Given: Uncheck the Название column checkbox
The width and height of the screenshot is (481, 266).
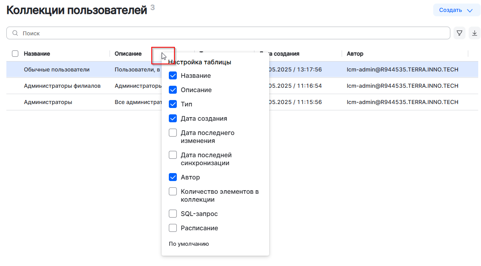Looking at the screenshot, I should pyautogui.click(x=173, y=76).
